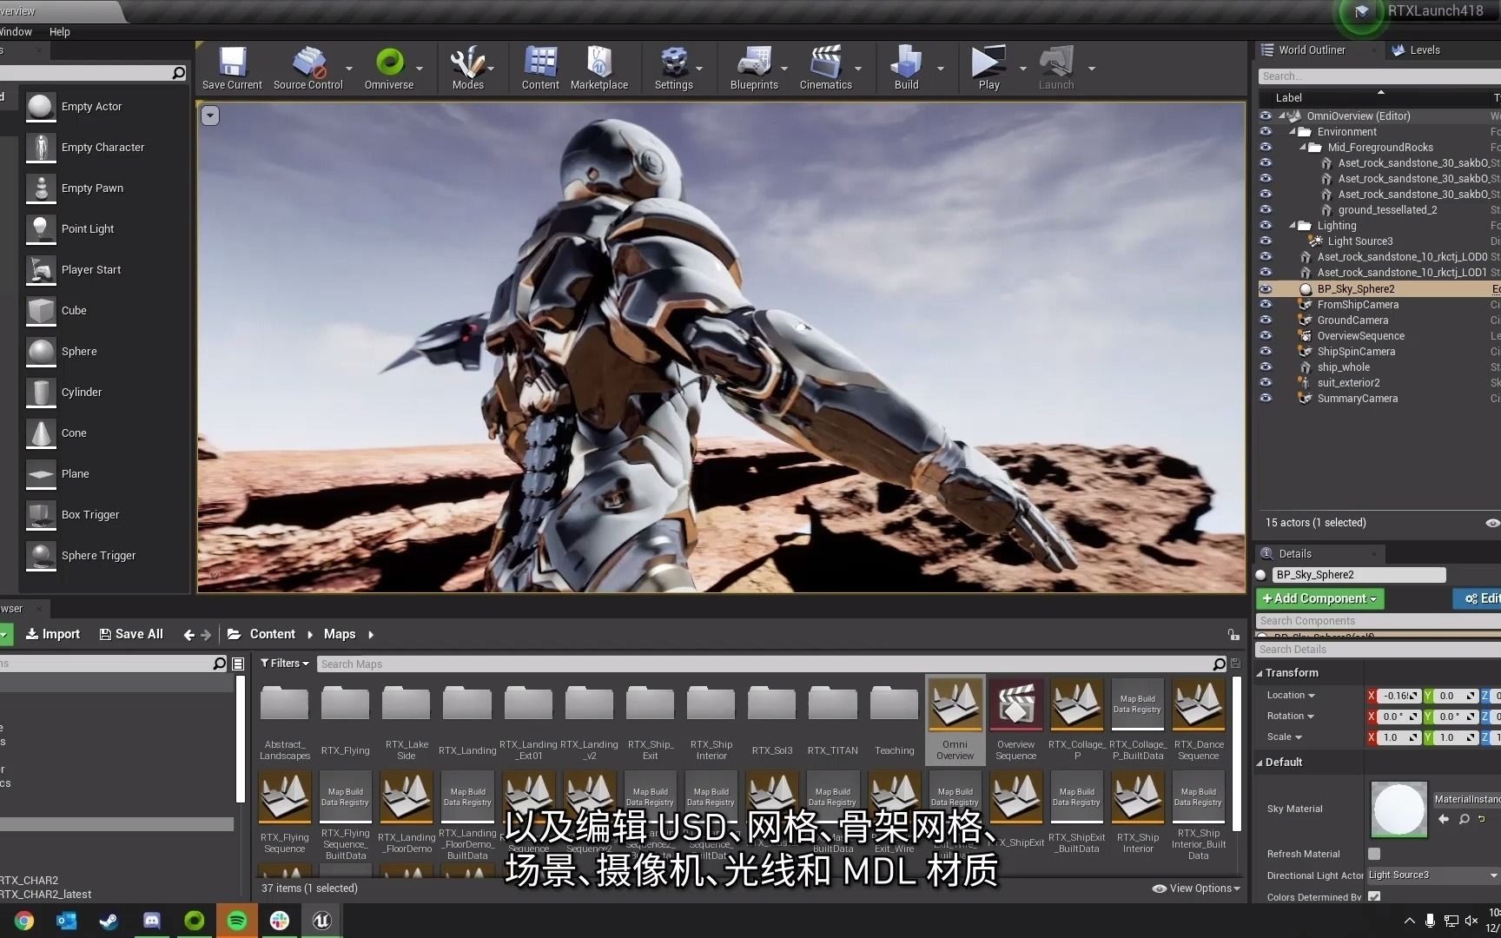Screen dimensions: 1501x938
Task: Select the Box Trigger icon
Action: (40, 515)
